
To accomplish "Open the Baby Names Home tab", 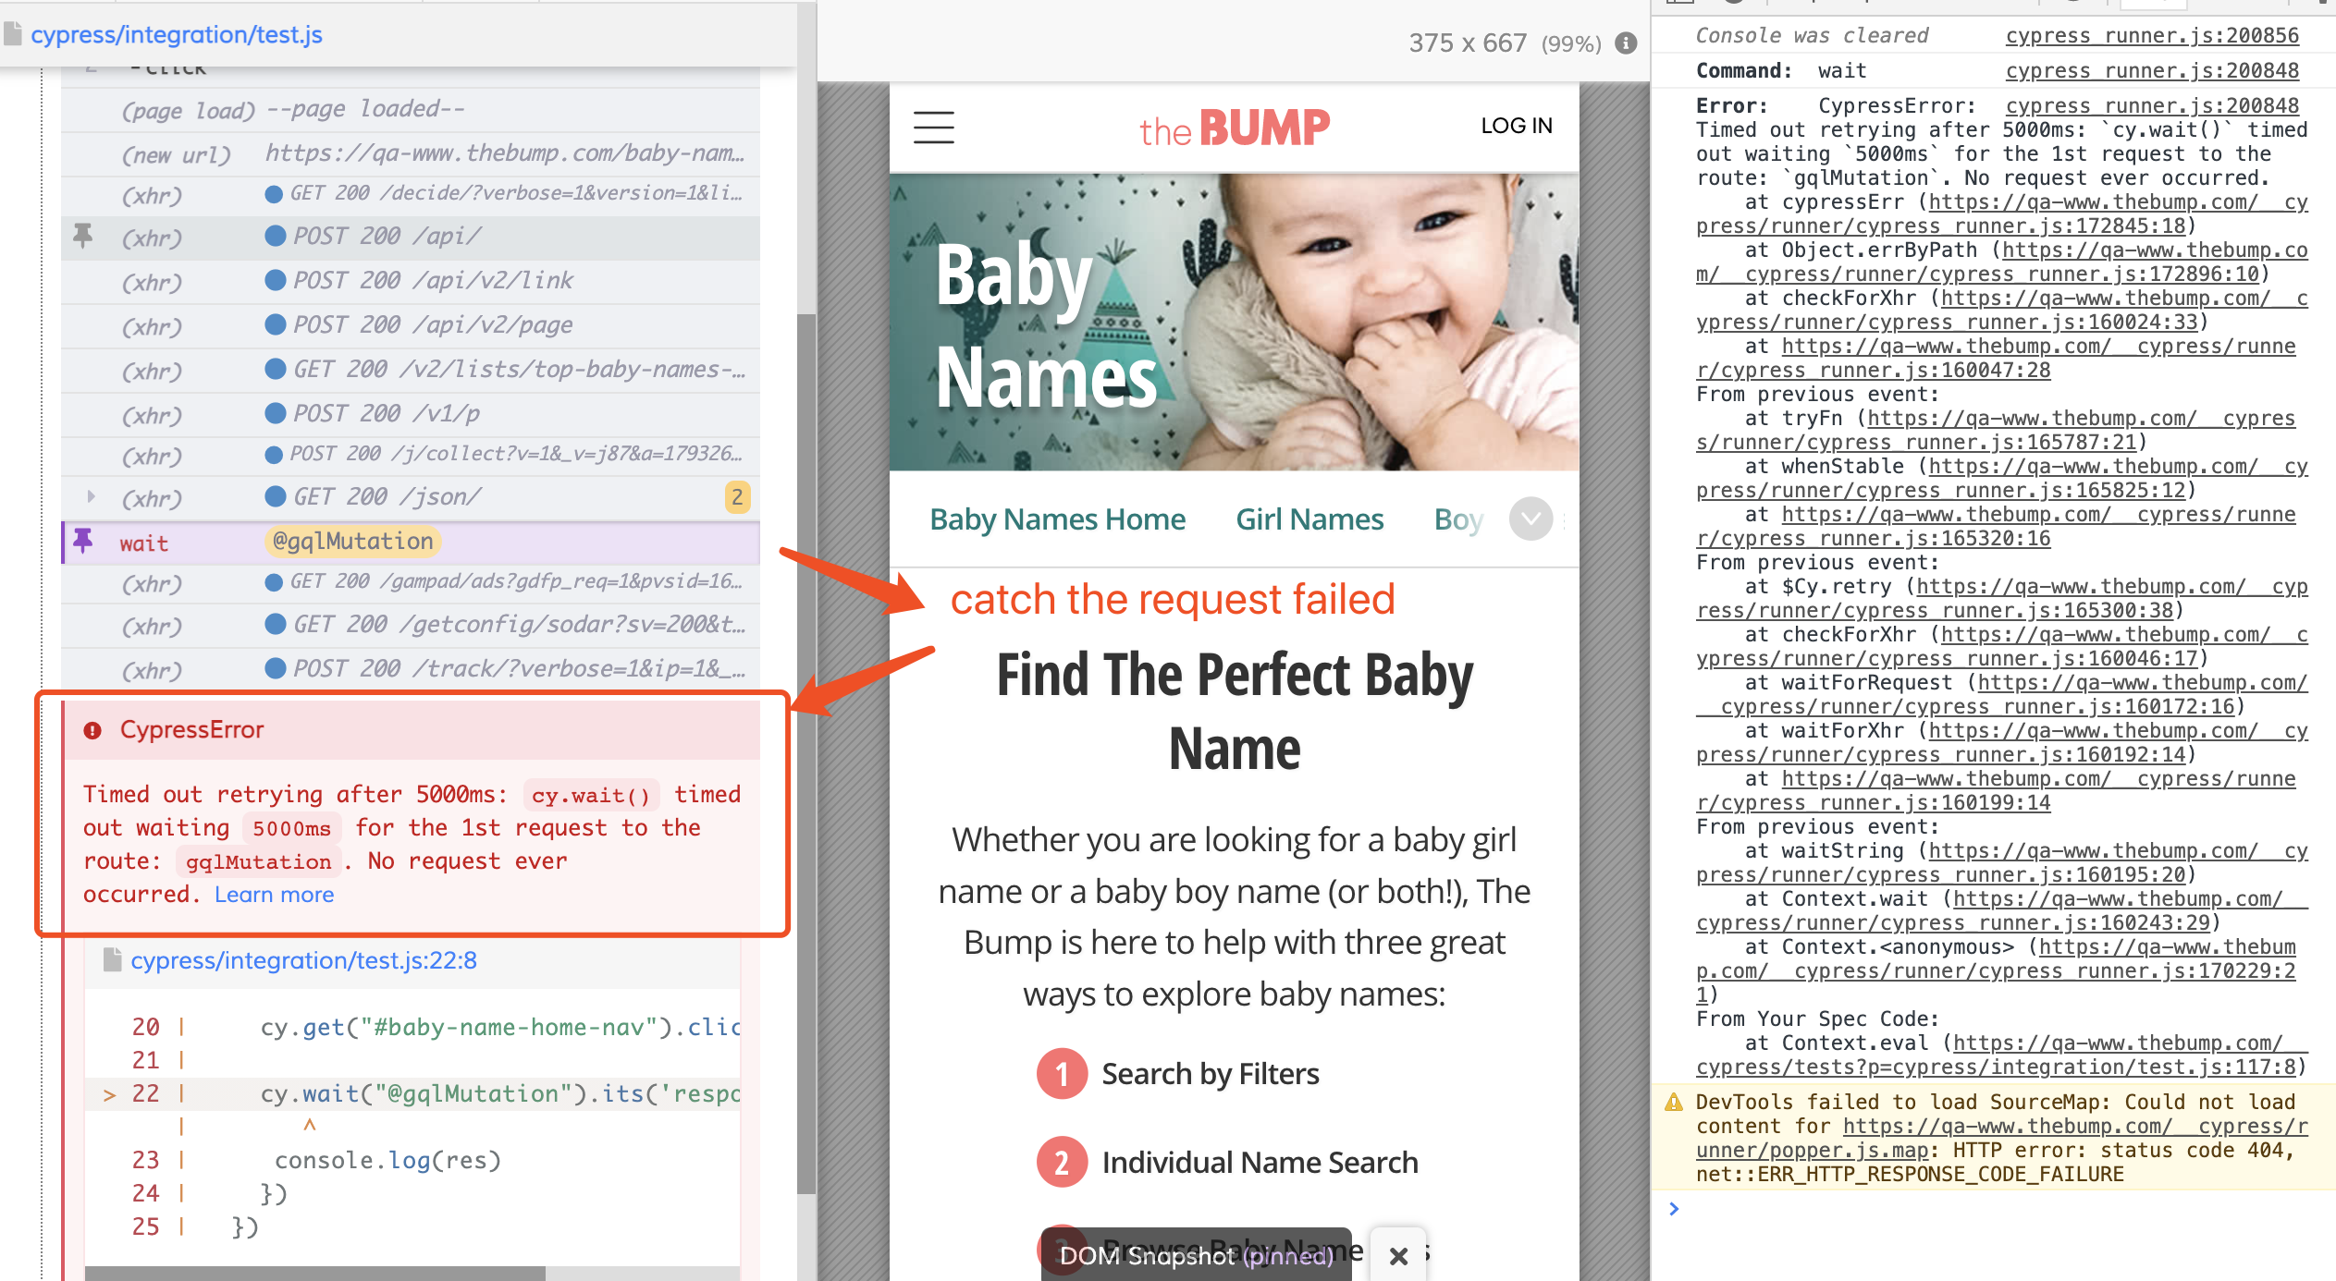I will pyautogui.click(x=1057, y=519).
